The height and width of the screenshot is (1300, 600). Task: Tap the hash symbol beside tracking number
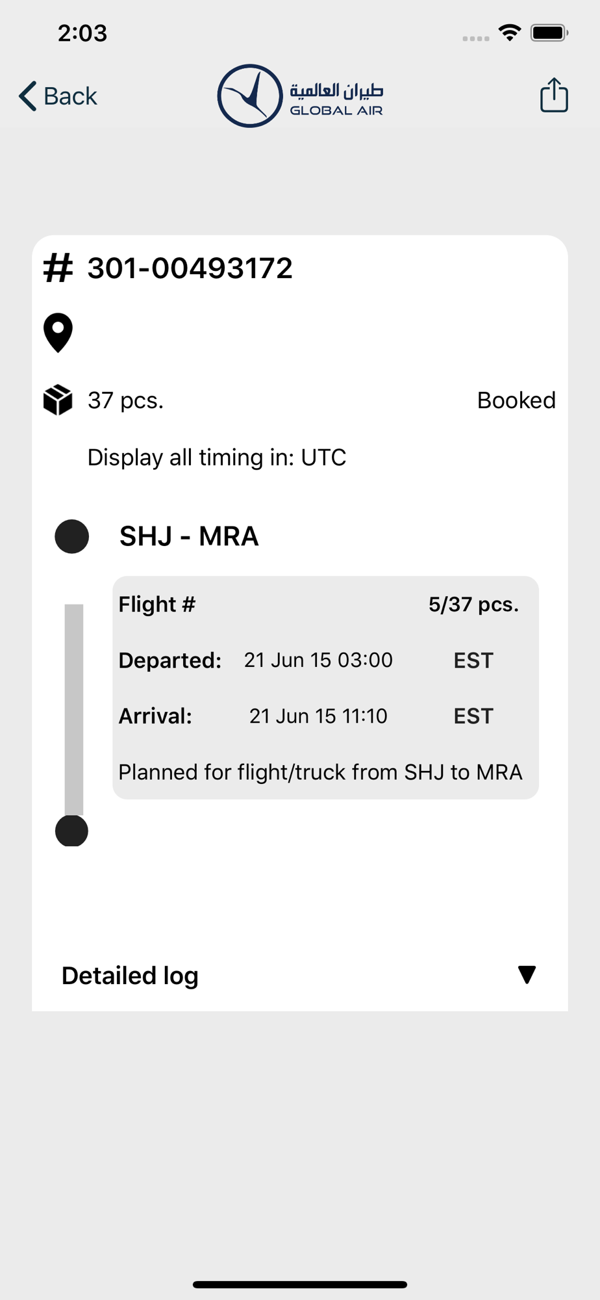(x=58, y=268)
